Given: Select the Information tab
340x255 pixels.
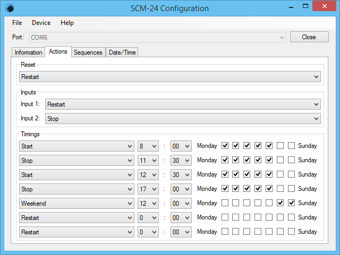Looking at the screenshot, I should tap(28, 52).
